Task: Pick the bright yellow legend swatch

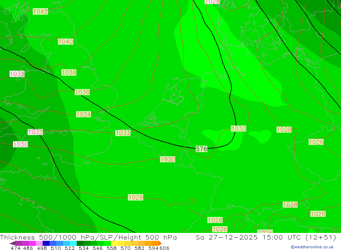Action: pyautogui.click(x=114, y=243)
